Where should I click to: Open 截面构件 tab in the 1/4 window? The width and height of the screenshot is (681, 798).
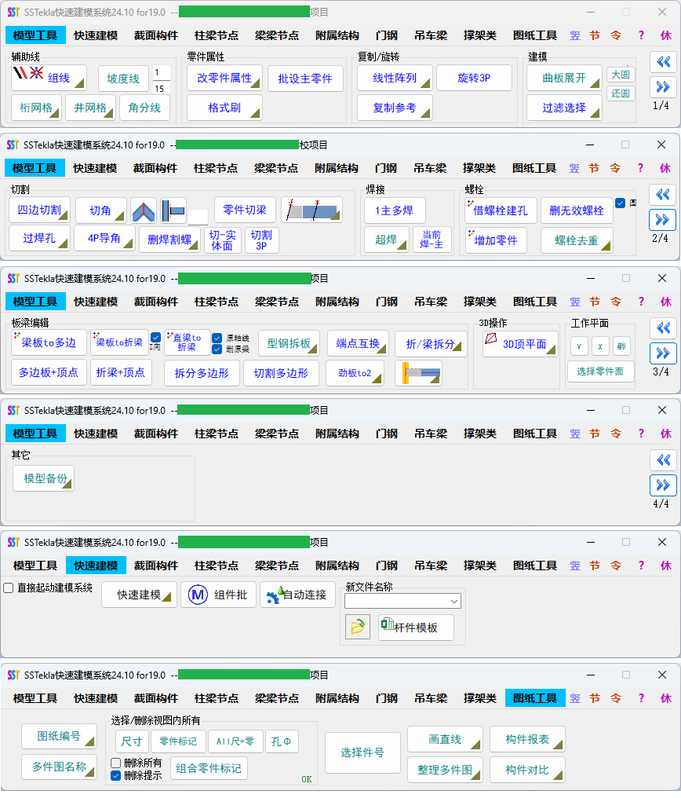(156, 35)
